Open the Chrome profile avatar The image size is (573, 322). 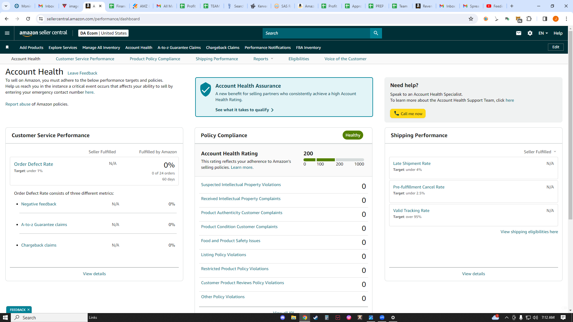pos(556,19)
